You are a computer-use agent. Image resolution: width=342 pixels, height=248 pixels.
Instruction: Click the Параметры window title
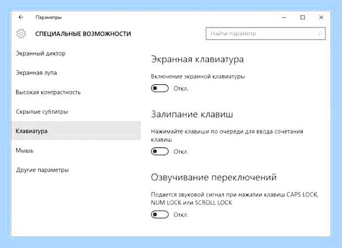pyautogui.click(x=49, y=18)
